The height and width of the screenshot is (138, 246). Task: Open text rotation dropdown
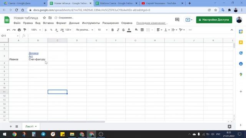click(x=182, y=30)
